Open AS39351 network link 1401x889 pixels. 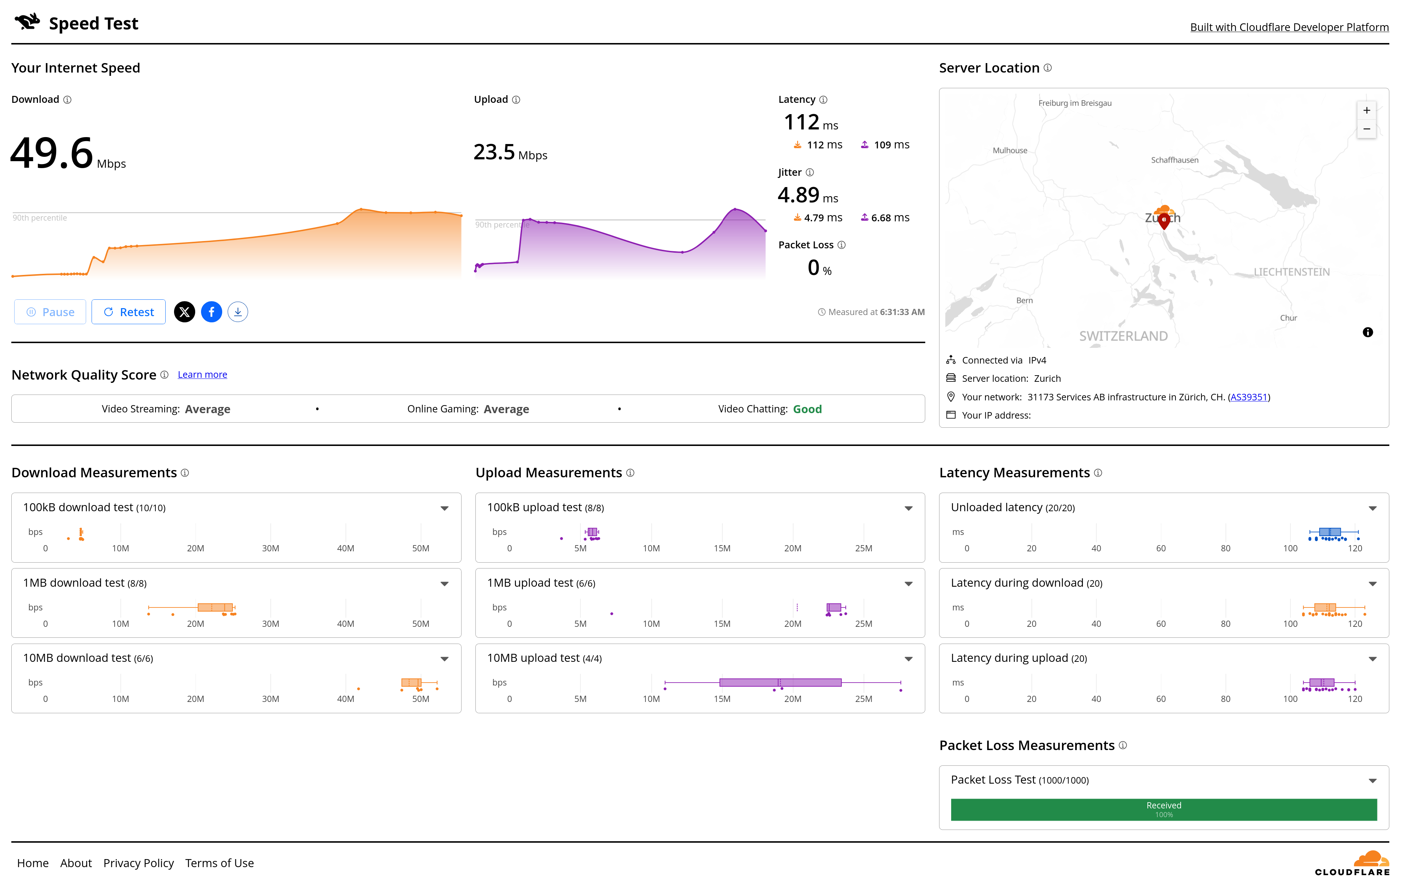point(1248,397)
